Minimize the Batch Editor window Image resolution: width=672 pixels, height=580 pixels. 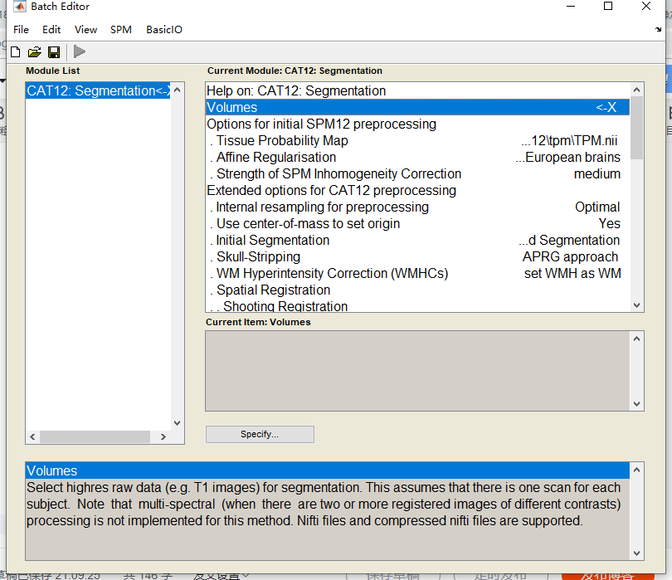(571, 6)
